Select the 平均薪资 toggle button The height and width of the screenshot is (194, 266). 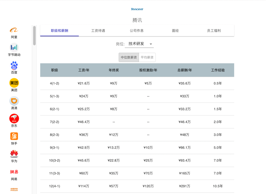pos(147,58)
